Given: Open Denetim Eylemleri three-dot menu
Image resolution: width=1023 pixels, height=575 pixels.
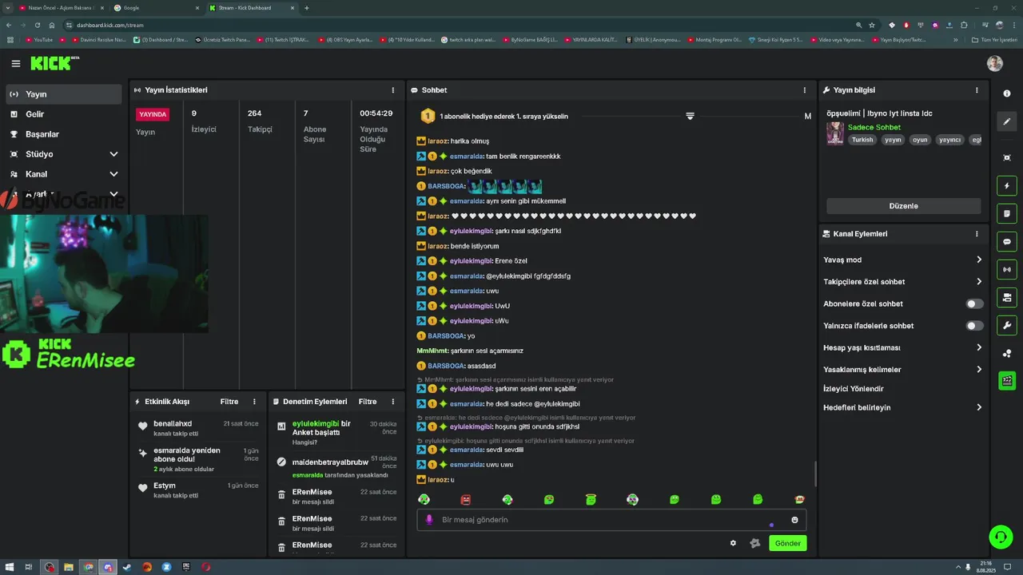Looking at the screenshot, I should [x=392, y=402].
